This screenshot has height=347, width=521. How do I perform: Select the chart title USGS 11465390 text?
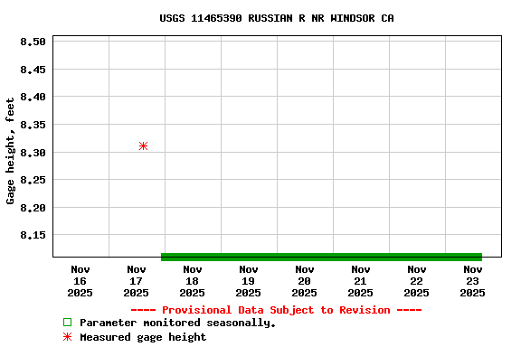[277, 18]
